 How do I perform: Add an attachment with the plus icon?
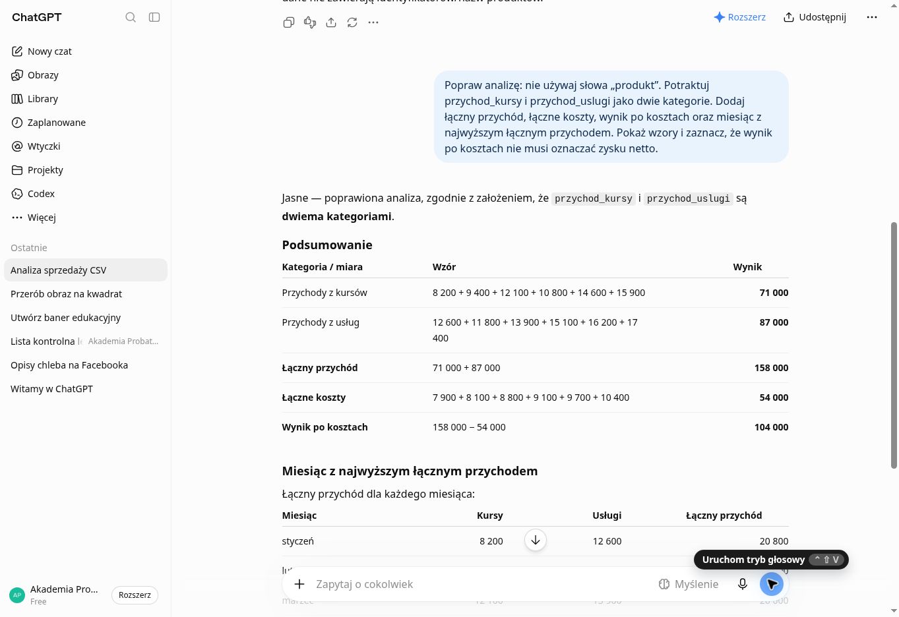tap(299, 584)
